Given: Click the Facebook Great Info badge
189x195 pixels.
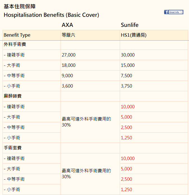Looking at the screenshot, I should click(174, 12).
